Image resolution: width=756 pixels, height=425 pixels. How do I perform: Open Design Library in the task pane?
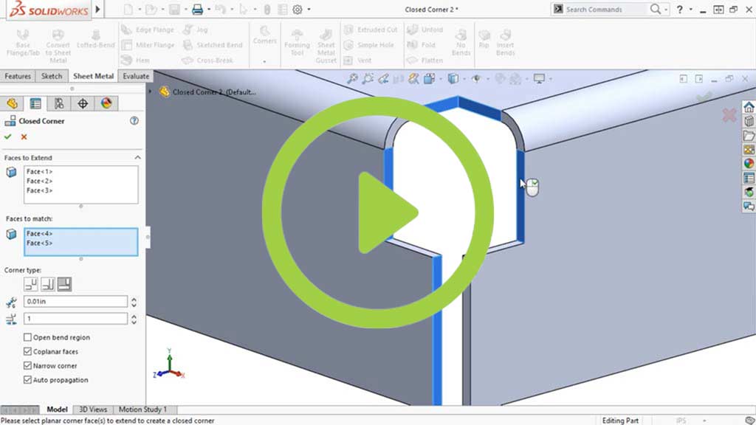click(x=749, y=122)
